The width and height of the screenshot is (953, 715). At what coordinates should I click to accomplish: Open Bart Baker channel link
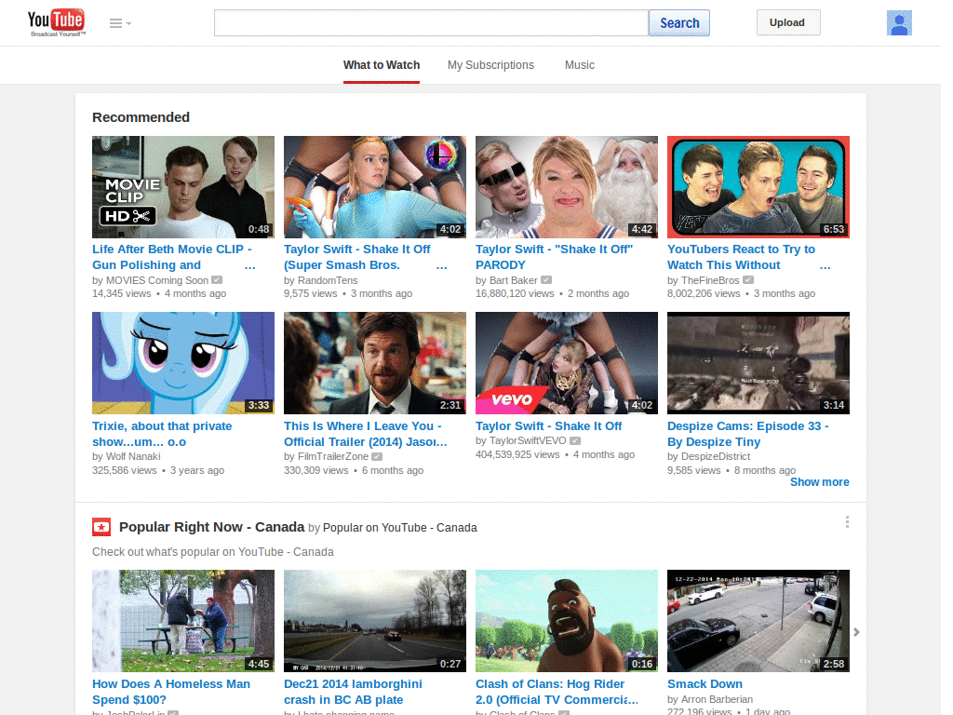click(514, 280)
